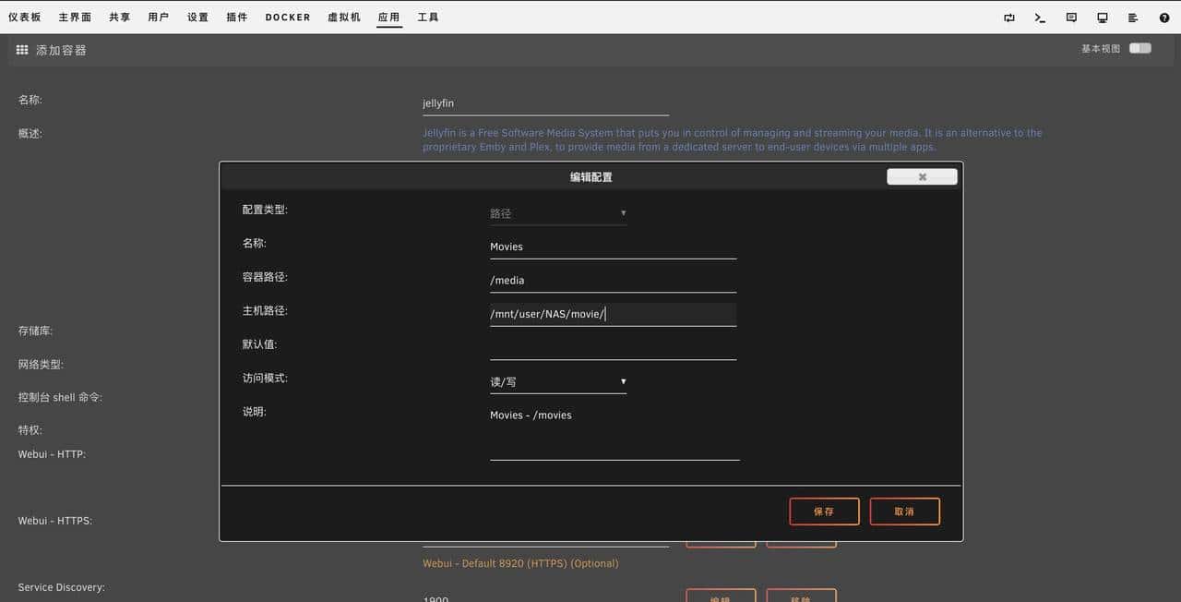Image resolution: width=1181 pixels, height=602 pixels.
Task: Open the feedback icon in the header
Action: [1070, 17]
